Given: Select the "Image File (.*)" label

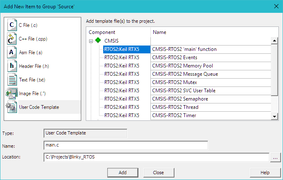Looking at the screenshot, I should [32, 94].
